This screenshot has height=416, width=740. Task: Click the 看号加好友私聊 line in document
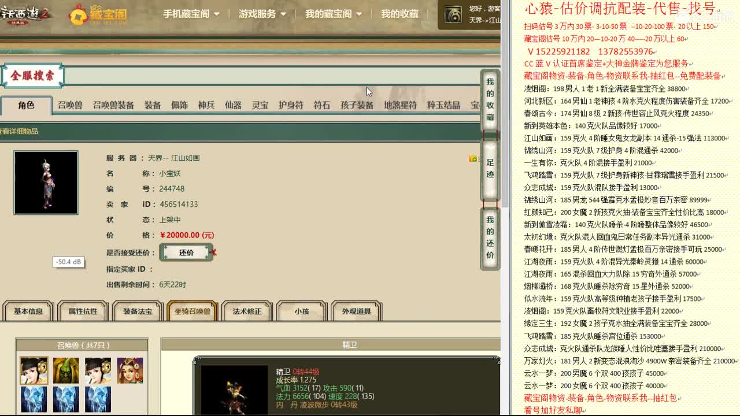(x=553, y=410)
